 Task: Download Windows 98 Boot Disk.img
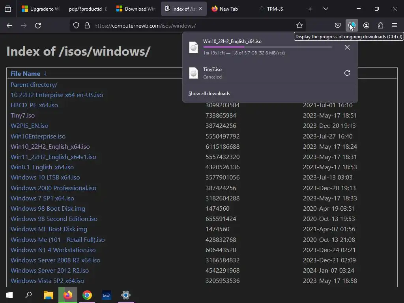[48, 209]
